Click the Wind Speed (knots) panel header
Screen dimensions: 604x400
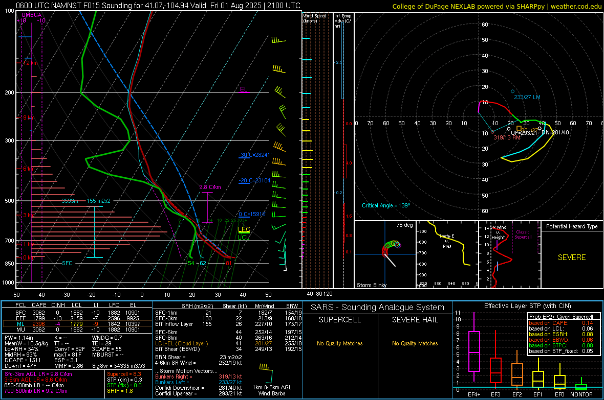[315, 18]
